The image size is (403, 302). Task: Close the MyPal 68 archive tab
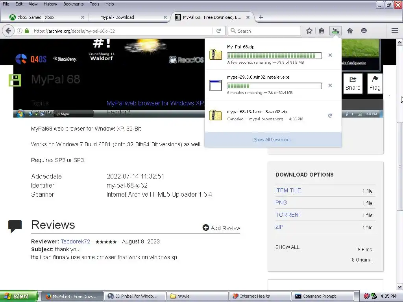(x=248, y=17)
